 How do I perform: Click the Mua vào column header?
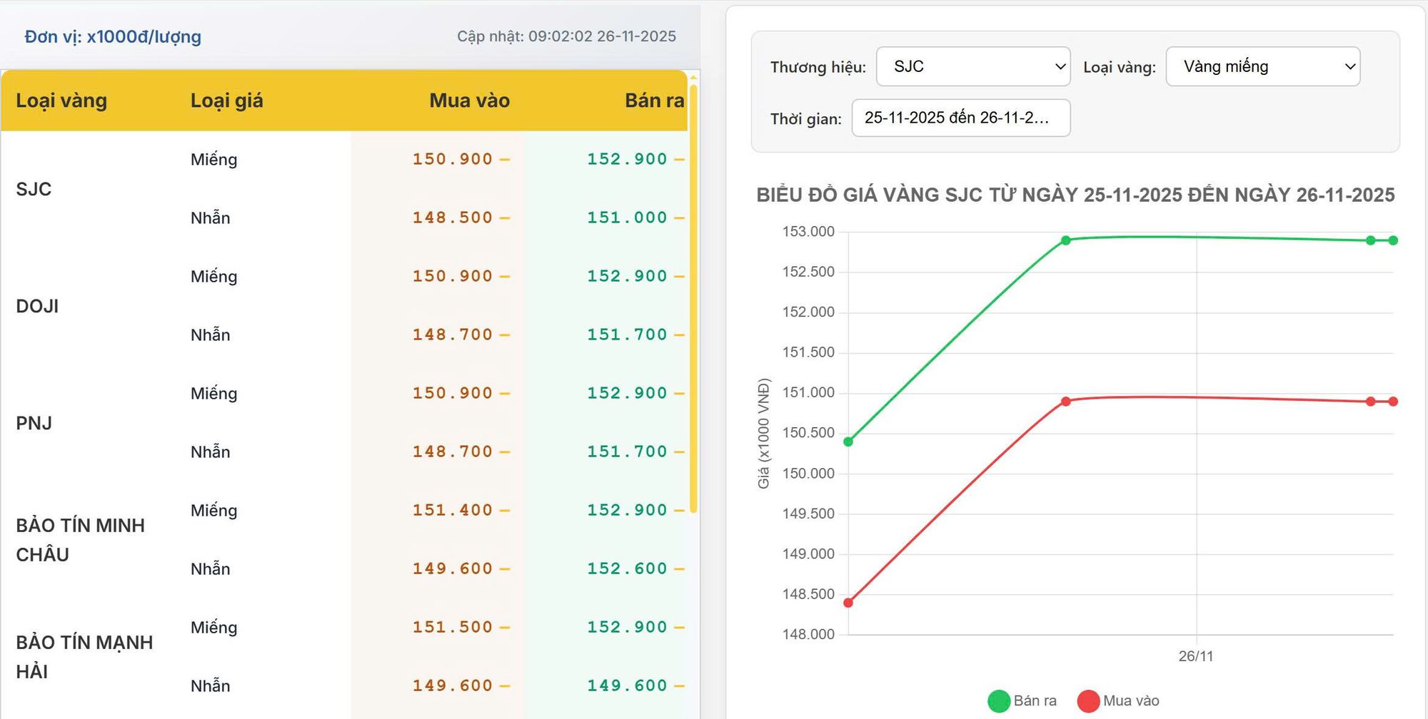469,101
